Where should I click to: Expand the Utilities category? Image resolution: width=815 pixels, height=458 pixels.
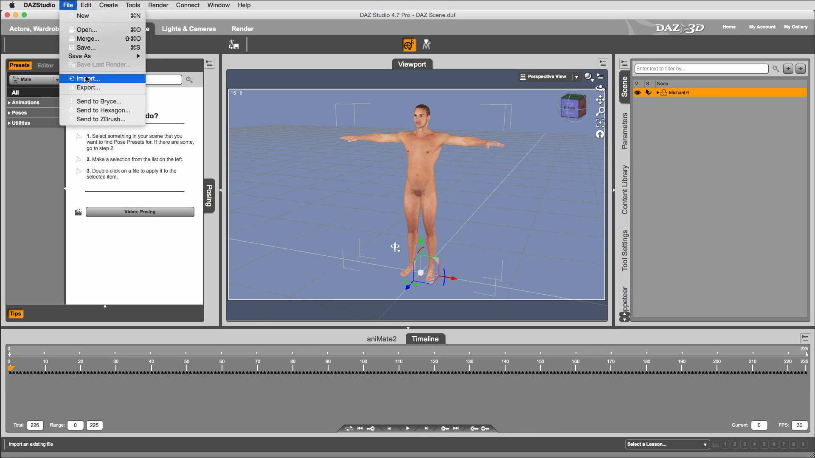click(x=9, y=123)
